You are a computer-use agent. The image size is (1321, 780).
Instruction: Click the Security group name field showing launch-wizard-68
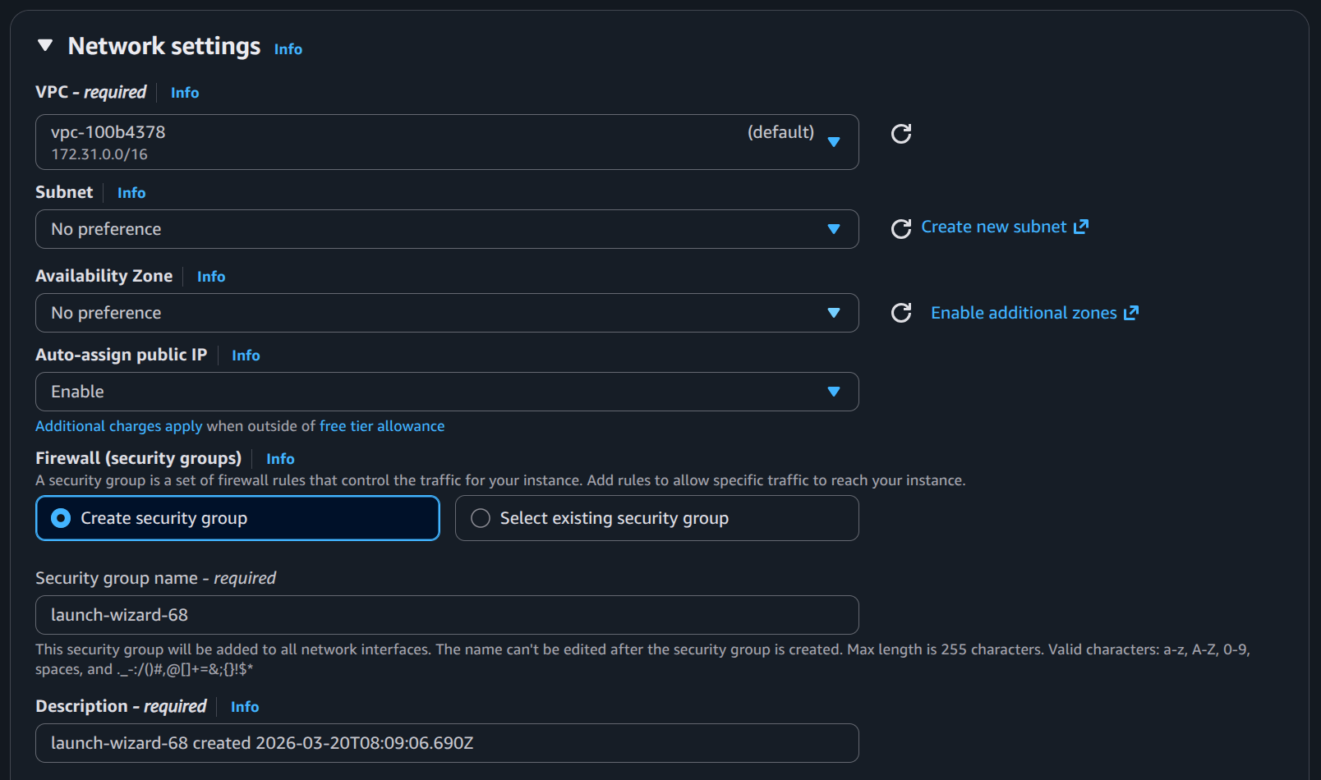(x=446, y=614)
